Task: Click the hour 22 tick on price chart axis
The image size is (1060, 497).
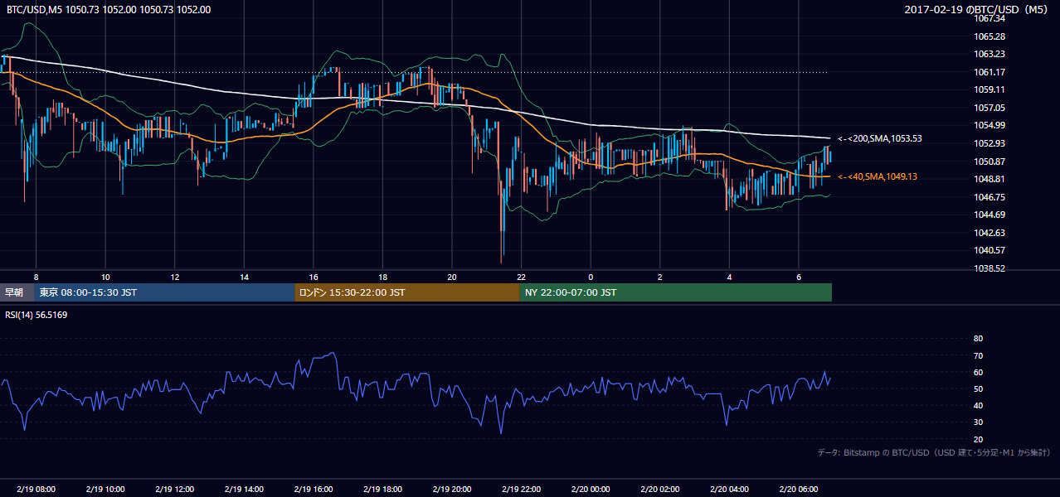Action: [x=521, y=277]
